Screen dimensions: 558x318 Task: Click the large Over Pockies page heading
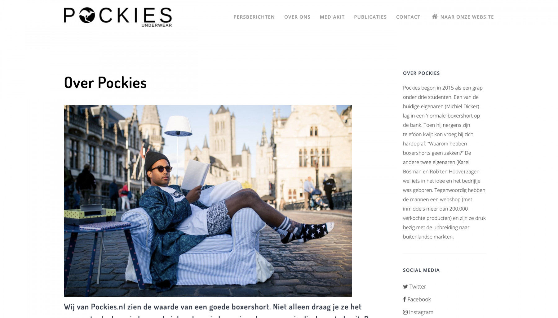click(x=105, y=83)
